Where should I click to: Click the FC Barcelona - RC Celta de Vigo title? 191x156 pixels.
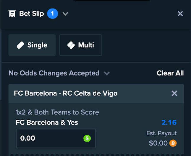click(x=66, y=93)
